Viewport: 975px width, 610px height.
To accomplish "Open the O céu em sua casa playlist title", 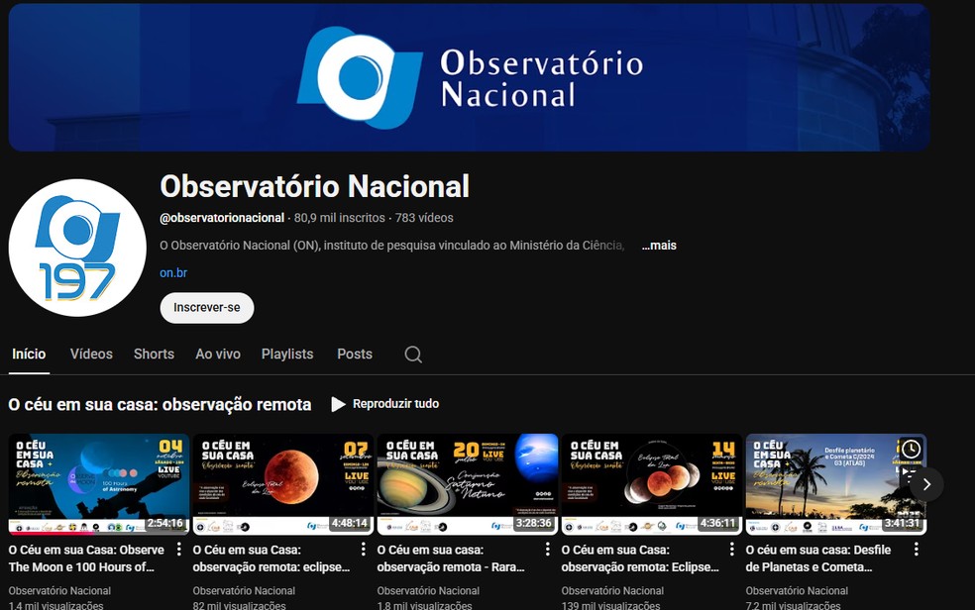I will click(x=160, y=404).
